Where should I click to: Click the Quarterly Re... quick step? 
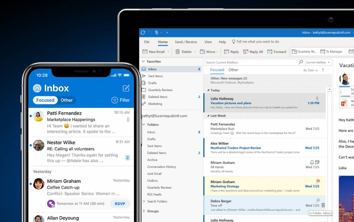304,52
